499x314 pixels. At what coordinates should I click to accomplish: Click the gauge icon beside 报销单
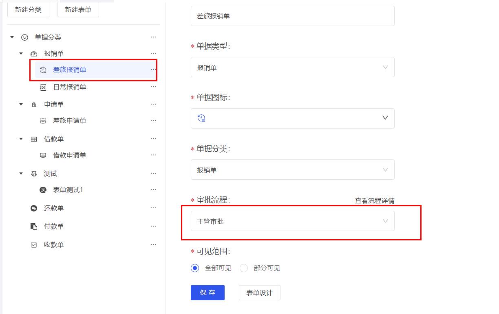[34, 54]
